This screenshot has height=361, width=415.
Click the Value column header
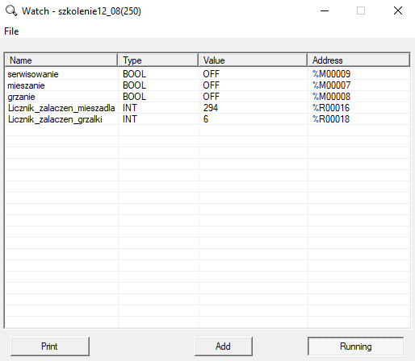(x=253, y=60)
